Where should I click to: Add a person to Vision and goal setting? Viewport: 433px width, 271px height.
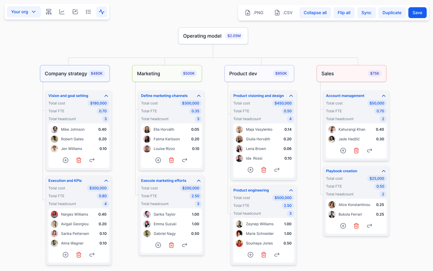point(66,160)
